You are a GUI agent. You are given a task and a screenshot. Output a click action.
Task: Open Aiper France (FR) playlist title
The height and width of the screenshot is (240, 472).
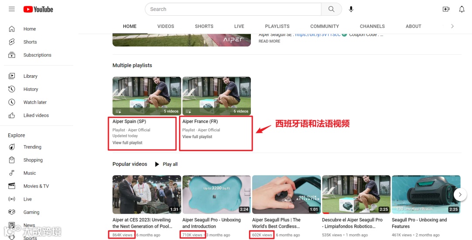tap(200, 122)
